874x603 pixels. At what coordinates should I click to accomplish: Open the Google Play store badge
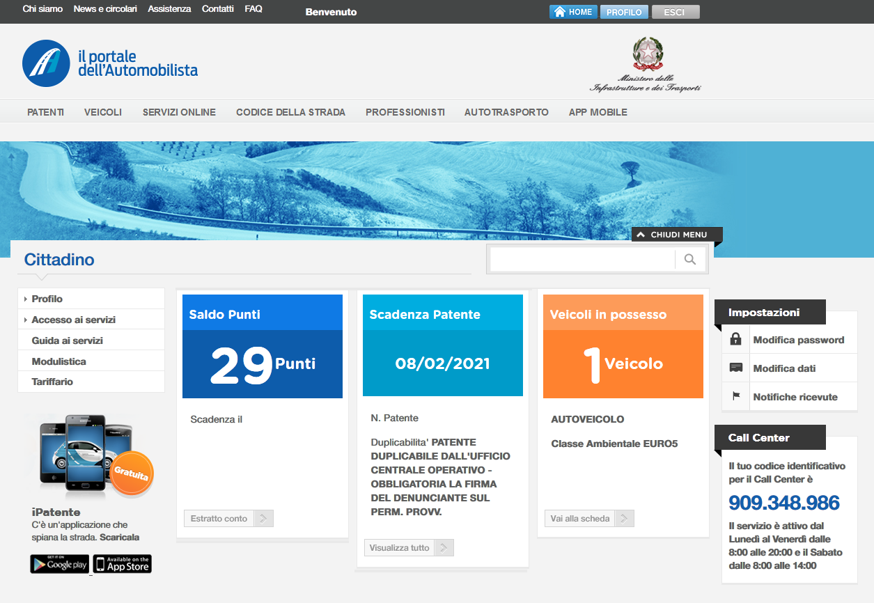point(59,564)
